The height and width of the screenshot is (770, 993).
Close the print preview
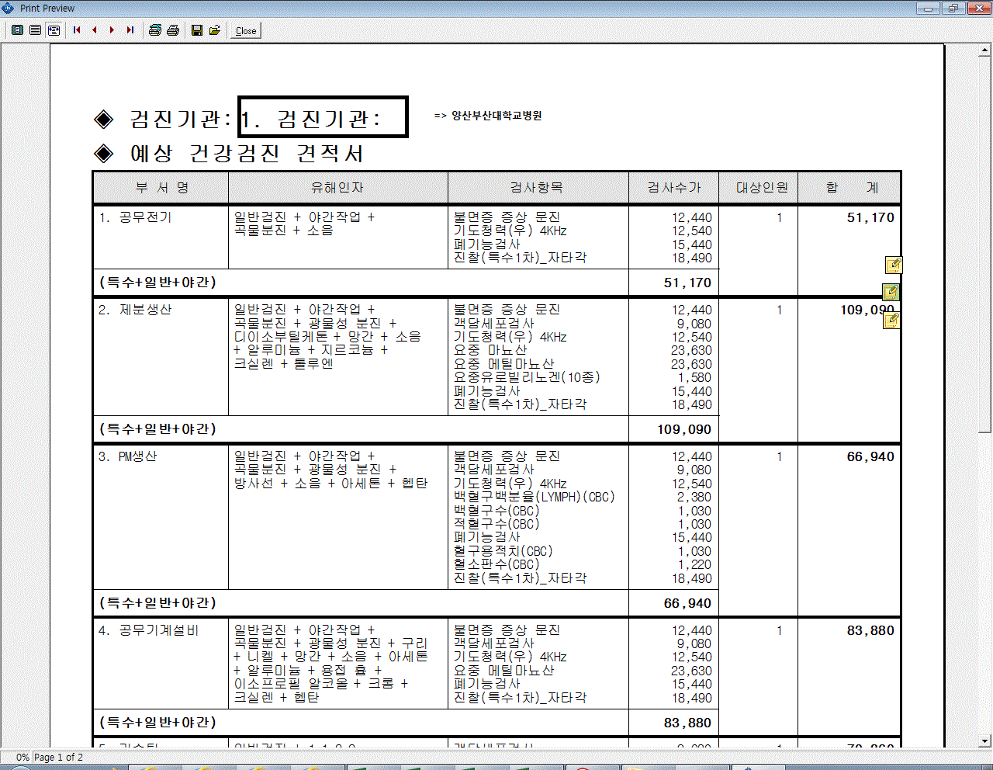coord(246,31)
